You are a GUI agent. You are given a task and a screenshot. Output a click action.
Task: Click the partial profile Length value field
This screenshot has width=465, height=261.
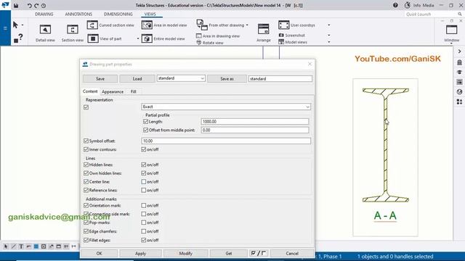click(255, 122)
